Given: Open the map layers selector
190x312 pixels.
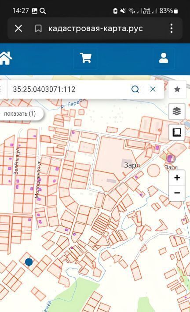Looking at the screenshot, I should coord(177,111).
